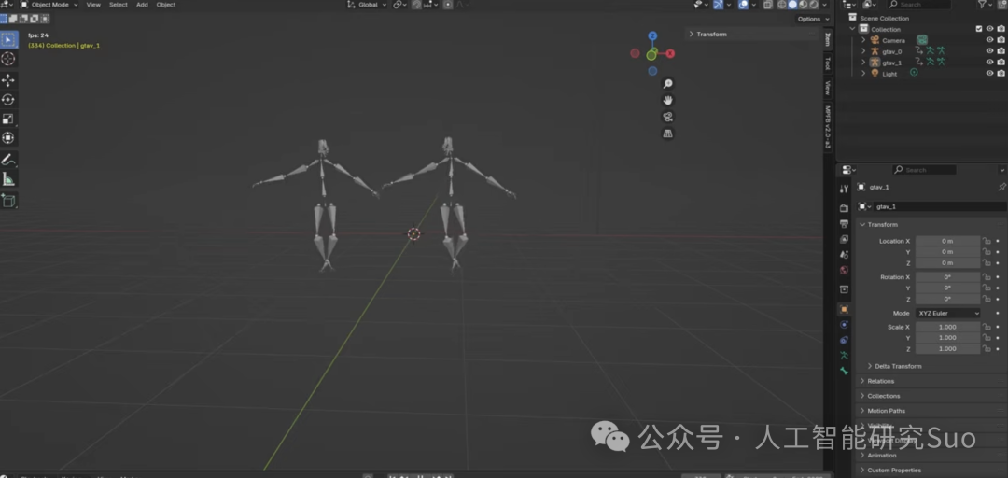Choose the Rotate tool
The image size is (1008, 478).
coord(8,100)
